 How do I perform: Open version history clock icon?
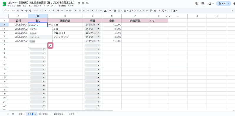coord(197,4)
